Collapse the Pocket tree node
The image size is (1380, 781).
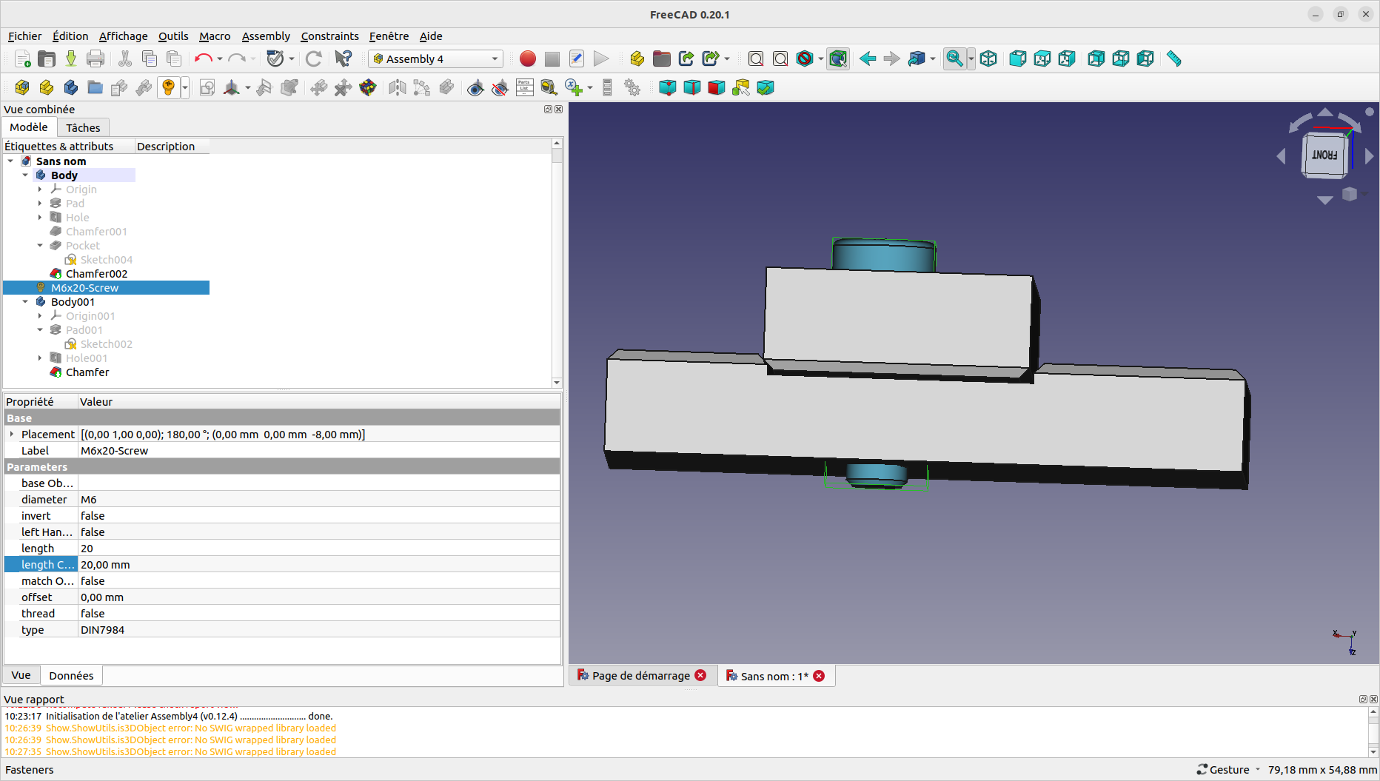click(x=40, y=246)
